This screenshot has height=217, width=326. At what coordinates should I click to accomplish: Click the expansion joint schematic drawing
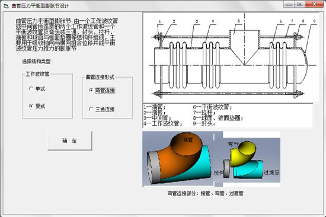pos(231,58)
